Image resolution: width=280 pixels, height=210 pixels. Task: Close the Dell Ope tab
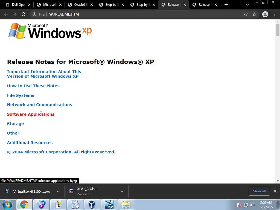pyautogui.click(x=29, y=5)
